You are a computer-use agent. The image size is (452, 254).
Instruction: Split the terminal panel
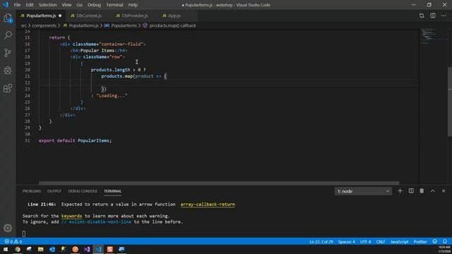click(x=411, y=191)
